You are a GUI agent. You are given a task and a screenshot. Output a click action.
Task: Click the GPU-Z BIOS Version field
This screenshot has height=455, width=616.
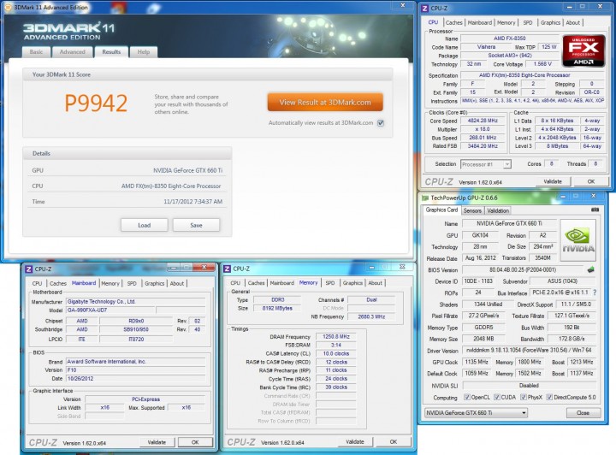point(523,270)
